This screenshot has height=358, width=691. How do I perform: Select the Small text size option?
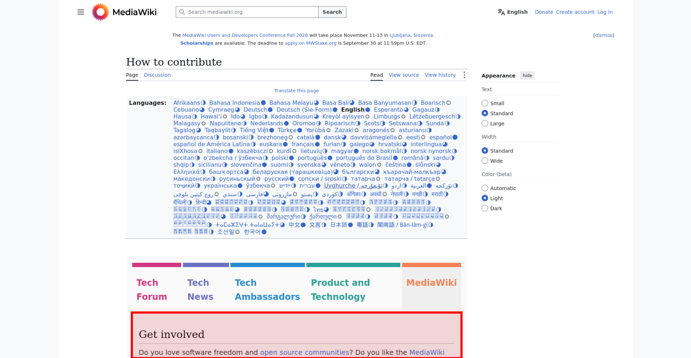pyautogui.click(x=485, y=103)
